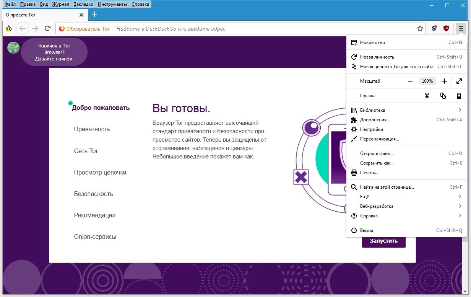The image size is (471, 297).
Task: Select 'Добро пожаловать' onboarding section
Action: pos(101,108)
